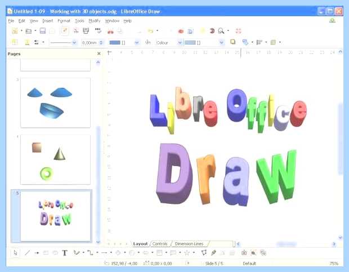Click the Area fill colour swatch
This screenshot has width=349, height=272.
pyautogui.click(x=190, y=42)
